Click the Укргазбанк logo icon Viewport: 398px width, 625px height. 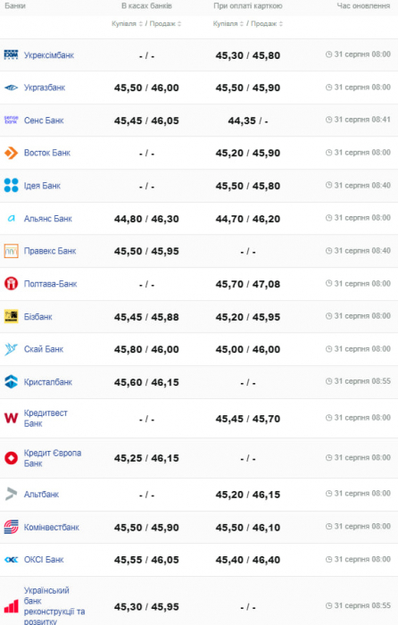click(11, 87)
